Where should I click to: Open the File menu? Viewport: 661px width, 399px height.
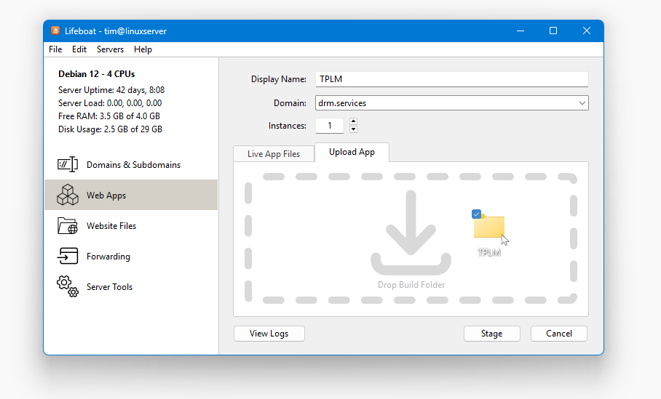tap(55, 49)
